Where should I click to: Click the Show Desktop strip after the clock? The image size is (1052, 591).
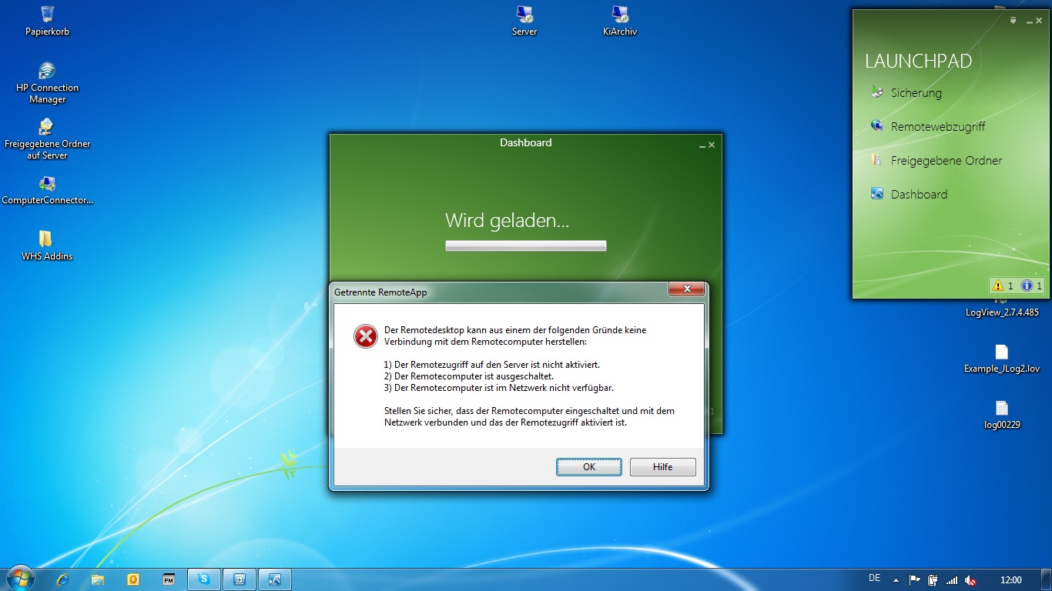click(1047, 579)
